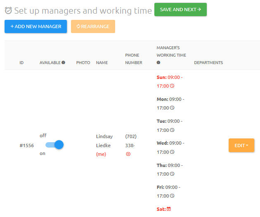Click the Photo column header

click(x=83, y=62)
